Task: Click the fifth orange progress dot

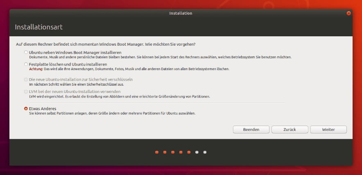Action: coord(189,152)
